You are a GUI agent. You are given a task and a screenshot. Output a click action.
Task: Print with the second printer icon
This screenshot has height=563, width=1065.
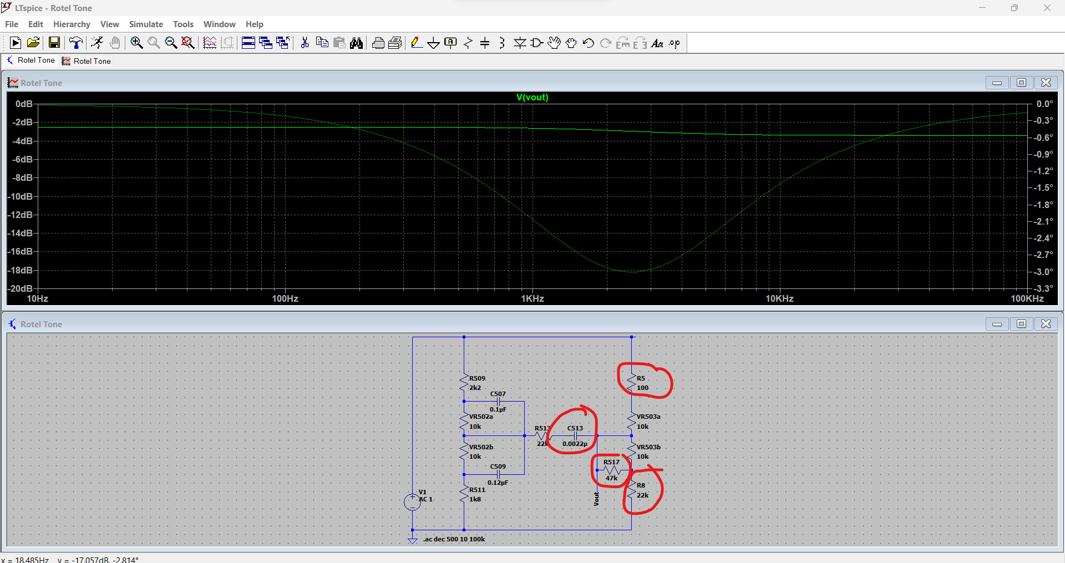[395, 43]
